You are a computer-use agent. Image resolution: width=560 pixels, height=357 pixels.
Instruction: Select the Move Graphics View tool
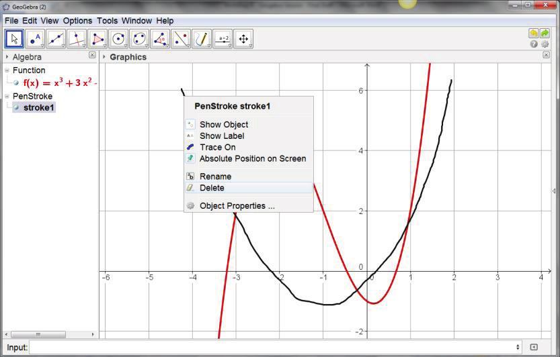243,39
